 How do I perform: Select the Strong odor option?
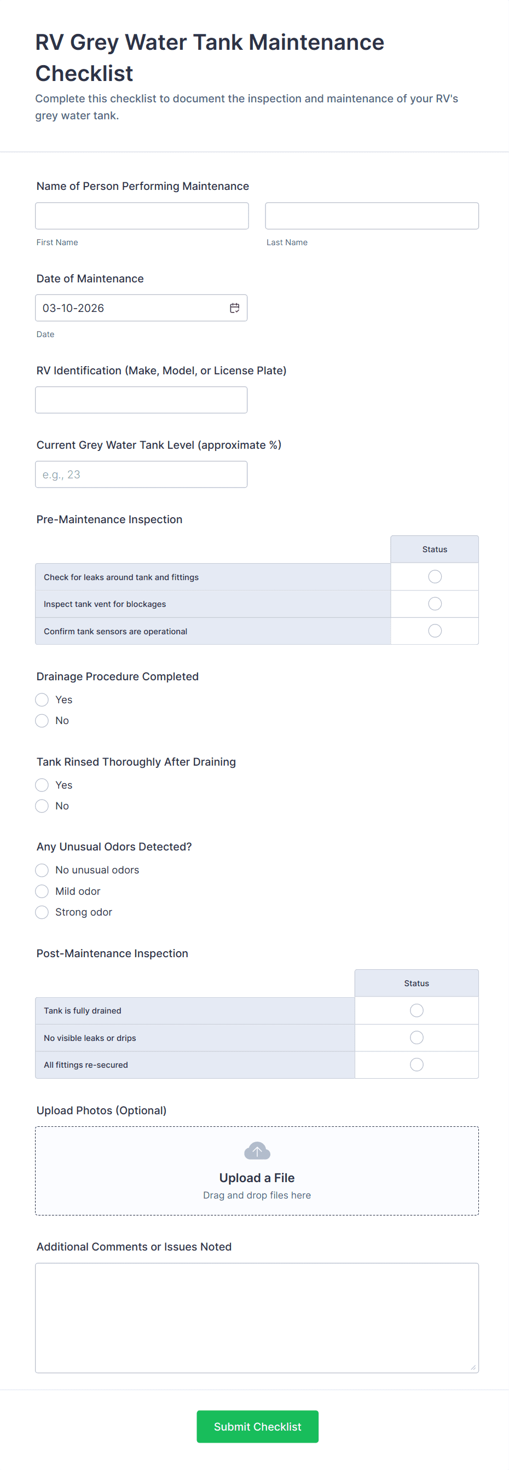42,912
